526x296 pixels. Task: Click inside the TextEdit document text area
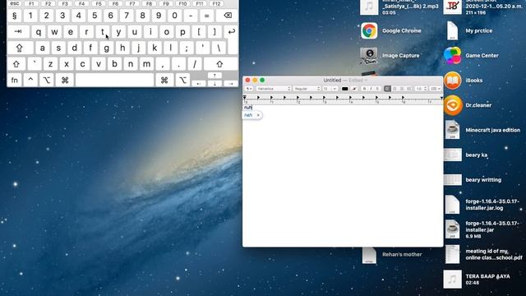(343, 175)
